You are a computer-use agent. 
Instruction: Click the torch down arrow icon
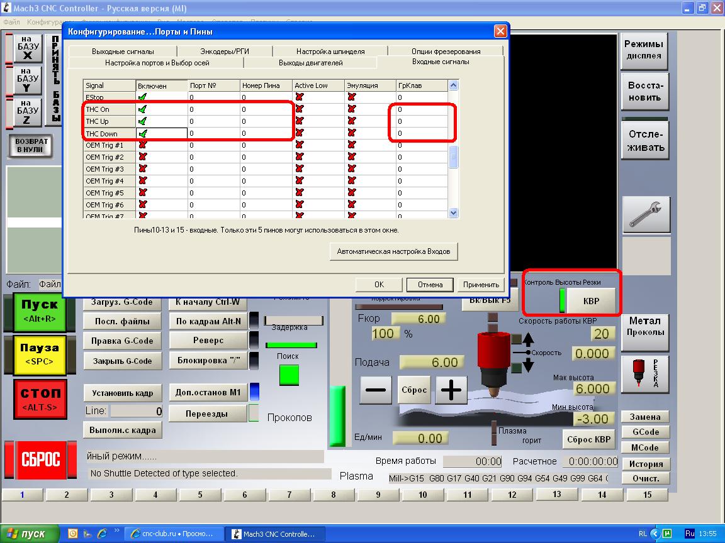[x=528, y=366]
